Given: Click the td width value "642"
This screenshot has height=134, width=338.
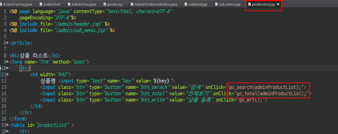Looking at the screenshot, I should pyautogui.click(x=63, y=75).
